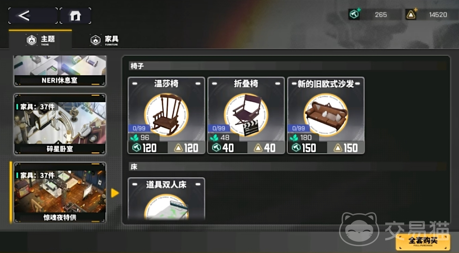Buy 折叠椅 for 40 gold triangles
This screenshot has height=253, width=459.
(266, 148)
